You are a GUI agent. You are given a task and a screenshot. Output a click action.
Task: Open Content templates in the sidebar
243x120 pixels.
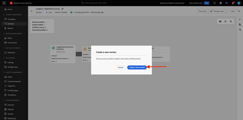click(x=14, y=81)
